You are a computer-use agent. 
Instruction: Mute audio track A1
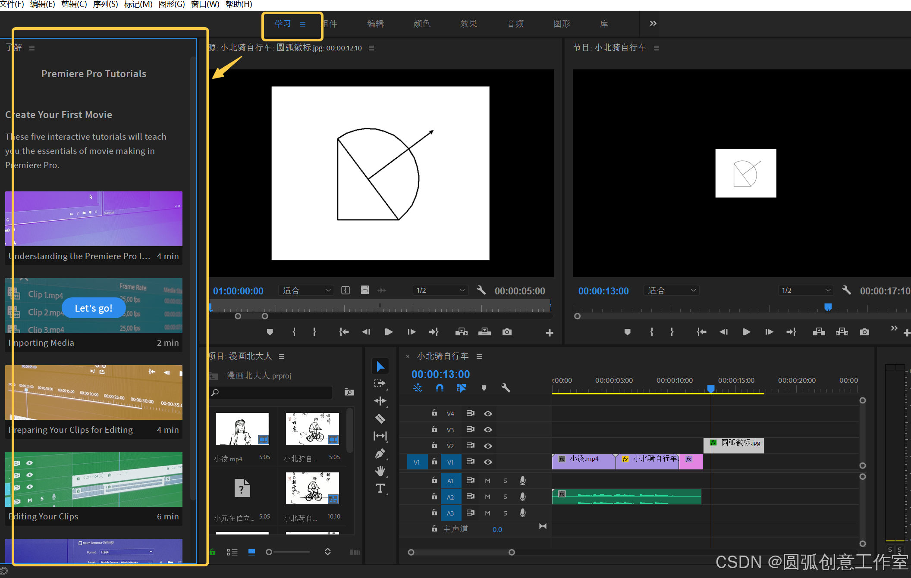[487, 481]
